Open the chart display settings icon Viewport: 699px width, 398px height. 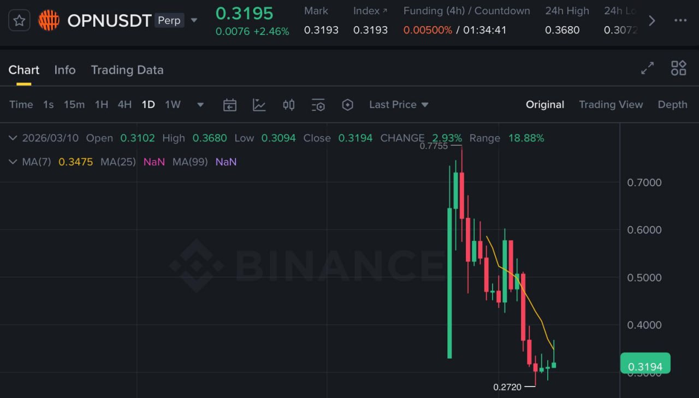[x=318, y=105]
